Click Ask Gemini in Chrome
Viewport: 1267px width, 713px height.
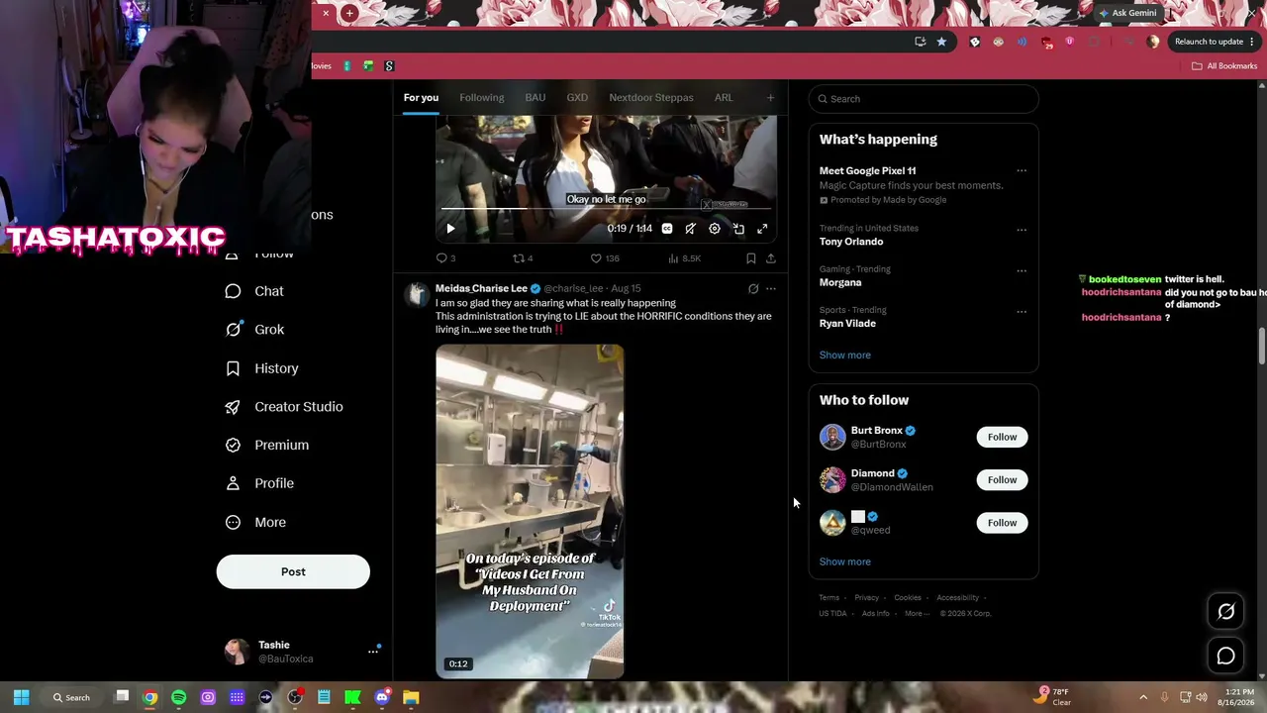tap(1126, 13)
